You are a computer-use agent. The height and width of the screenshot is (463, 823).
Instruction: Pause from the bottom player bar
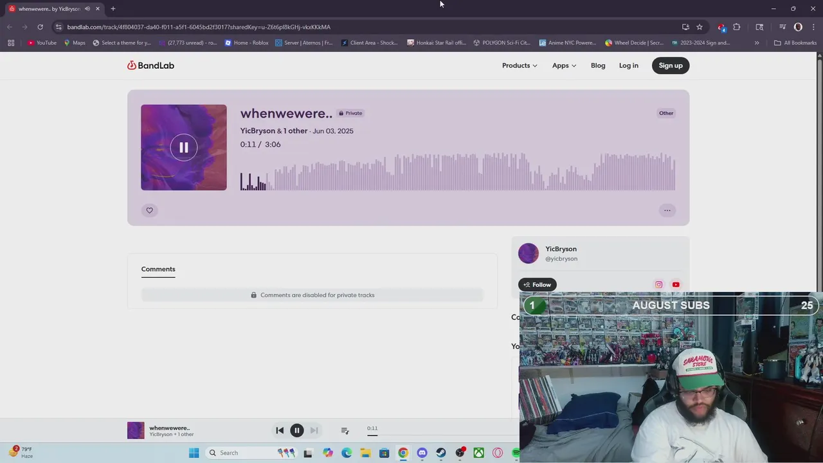[x=297, y=430]
